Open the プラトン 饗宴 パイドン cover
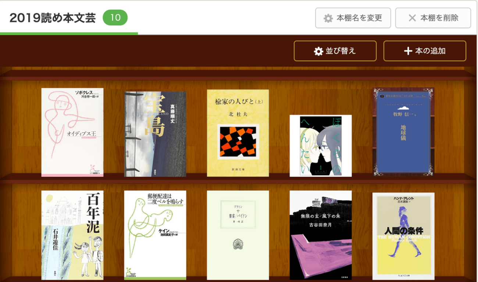478x282 pixels. point(238,235)
